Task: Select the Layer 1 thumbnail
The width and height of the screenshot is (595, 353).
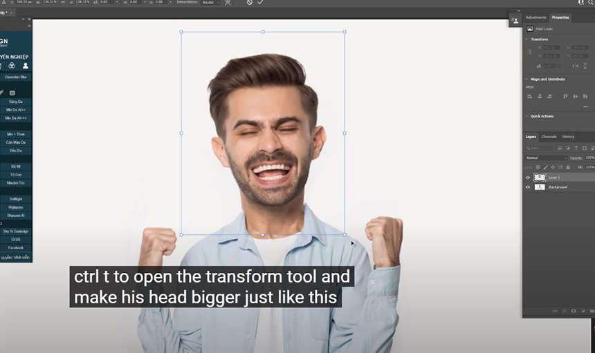Action: coord(540,178)
